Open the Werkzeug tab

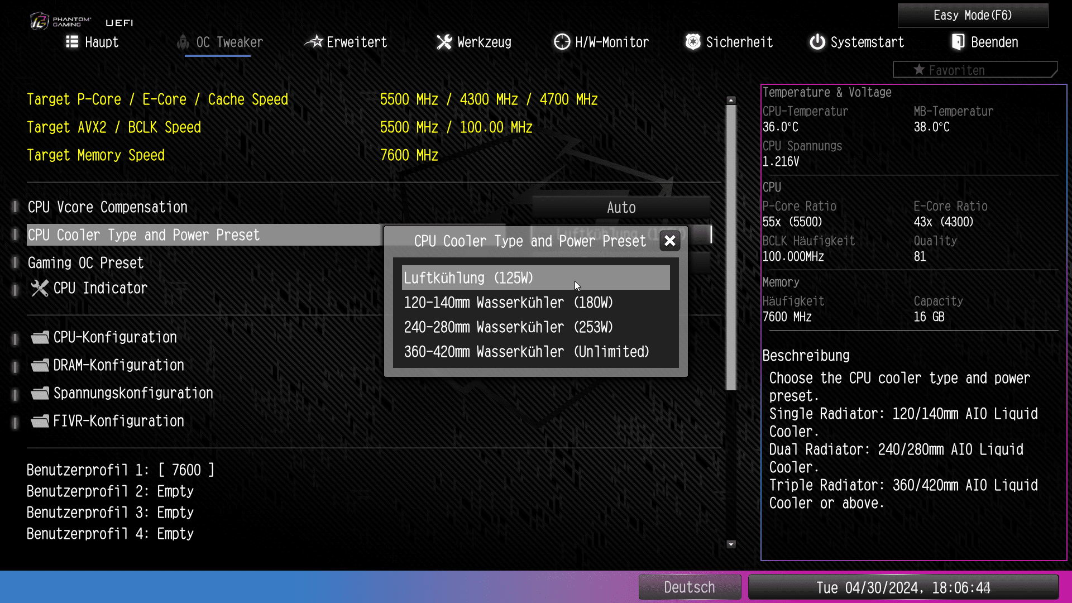[x=474, y=42]
